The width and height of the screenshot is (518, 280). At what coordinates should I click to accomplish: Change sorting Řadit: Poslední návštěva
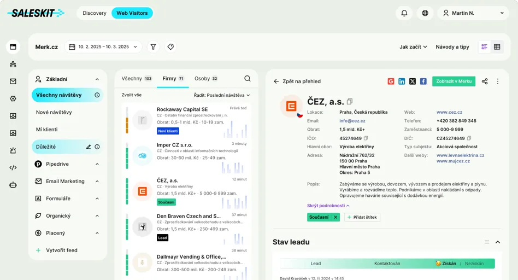pos(222,95)
